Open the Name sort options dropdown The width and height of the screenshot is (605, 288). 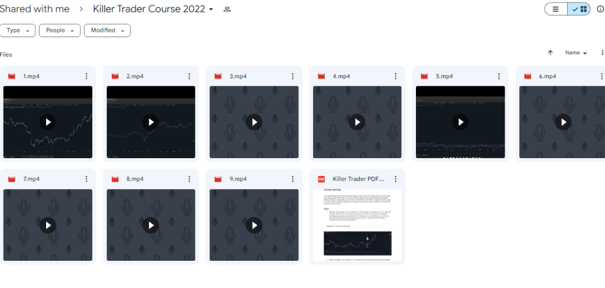[x=576, y=53]
